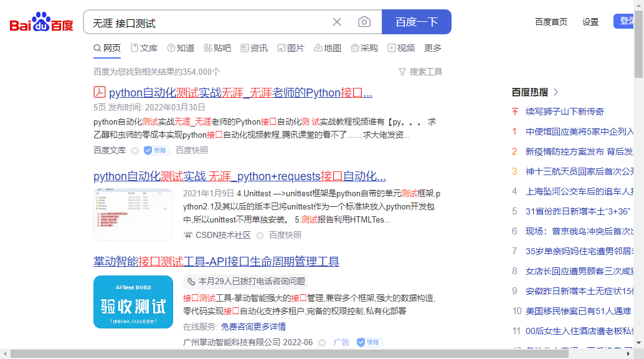Open the 贴吧 tab

click(x=217, y=48)
